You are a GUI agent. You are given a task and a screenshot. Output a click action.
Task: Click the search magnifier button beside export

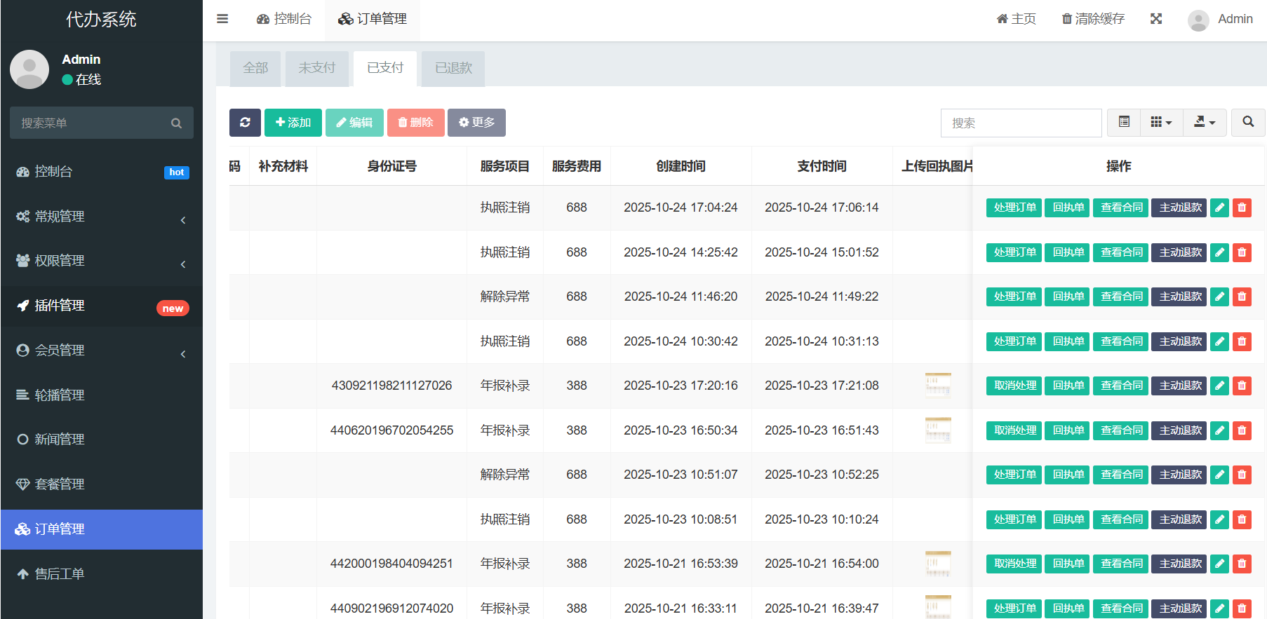coord(1247,122)
